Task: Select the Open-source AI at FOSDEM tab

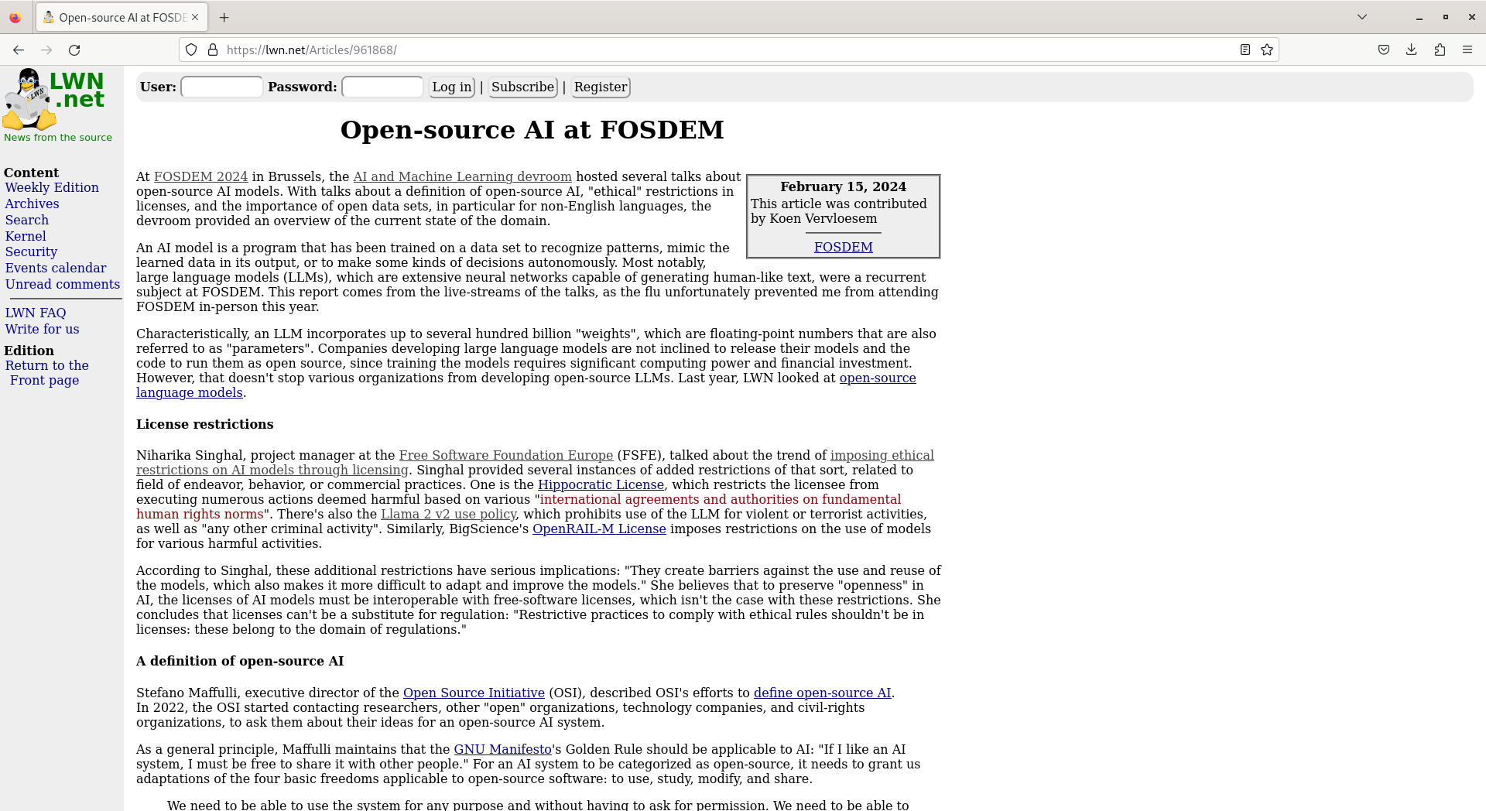Action: (122, 17)
